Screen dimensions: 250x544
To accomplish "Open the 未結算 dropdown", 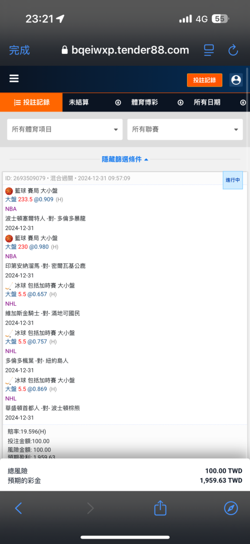I will pos(94,102).
